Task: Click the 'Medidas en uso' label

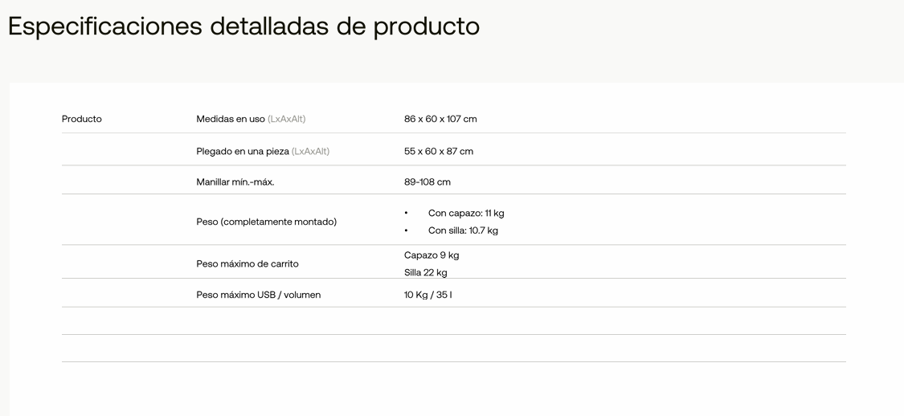Action: [231, 120]
